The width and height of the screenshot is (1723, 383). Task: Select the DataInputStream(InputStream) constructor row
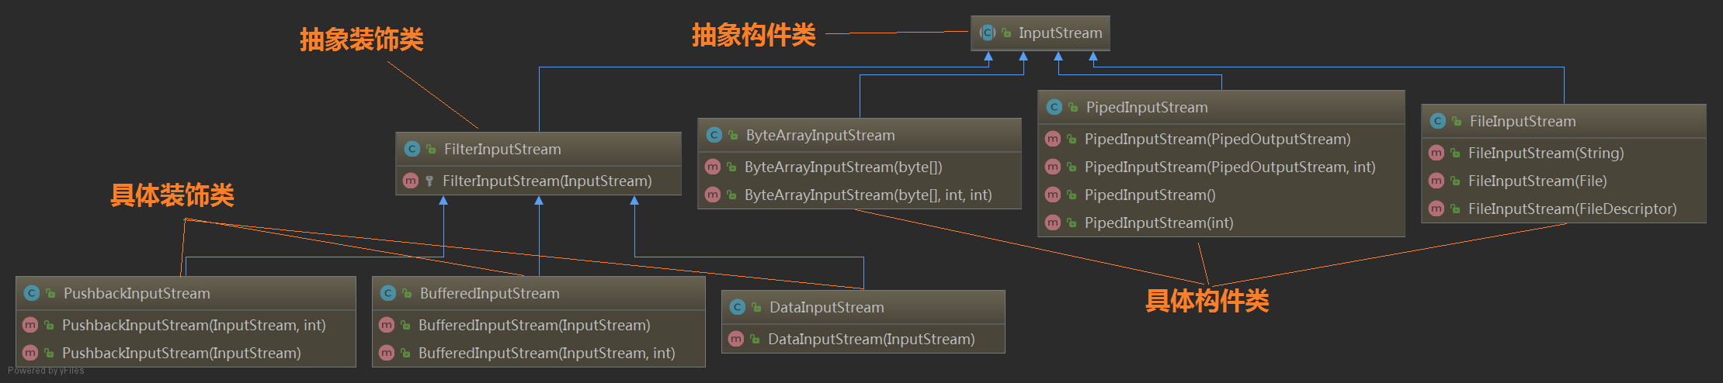(863, 339)
